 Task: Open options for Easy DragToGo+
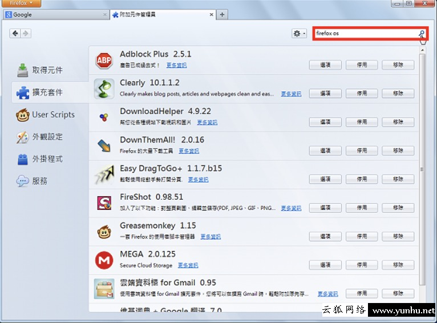[x=325, y=179]
